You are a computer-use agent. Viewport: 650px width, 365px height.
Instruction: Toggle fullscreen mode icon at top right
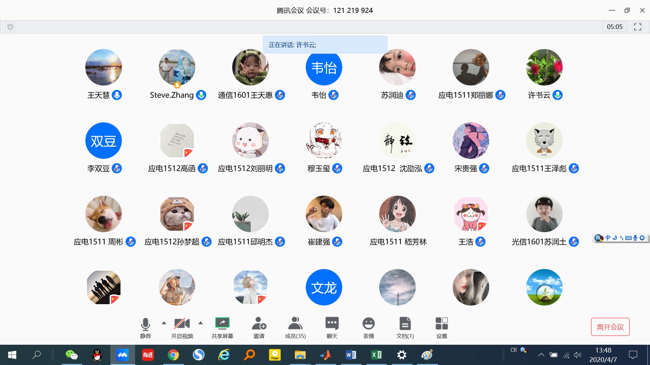pyautogui.click(x=637, y=27)
